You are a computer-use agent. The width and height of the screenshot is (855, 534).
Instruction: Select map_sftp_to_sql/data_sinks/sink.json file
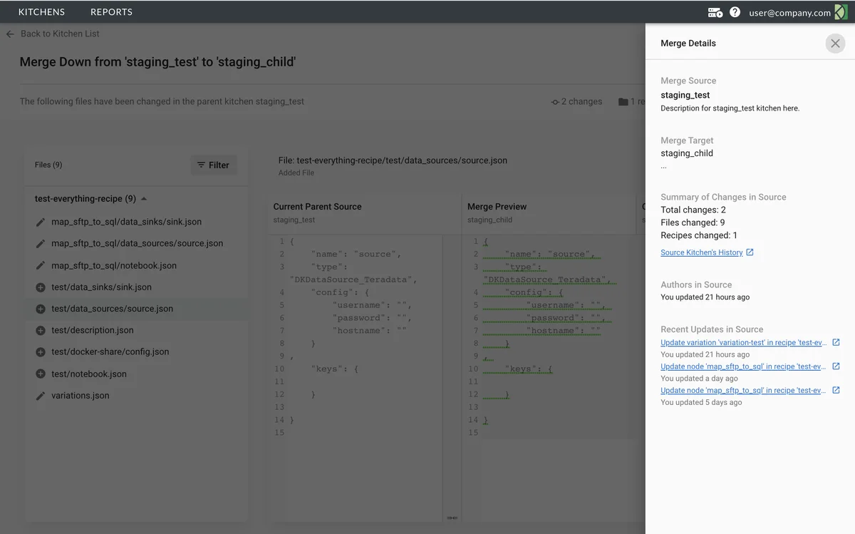pos(126,222)
